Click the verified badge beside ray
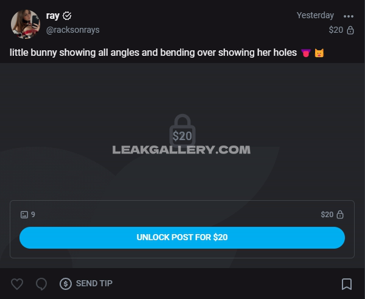This screenshot has height=299, width=365. [67, 16]
